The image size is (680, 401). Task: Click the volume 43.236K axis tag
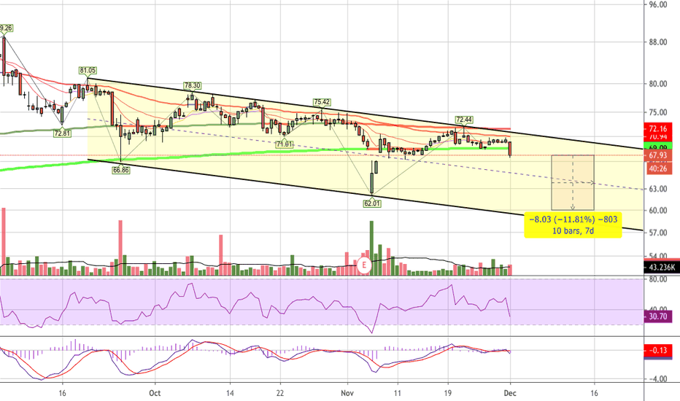point(661,268)
